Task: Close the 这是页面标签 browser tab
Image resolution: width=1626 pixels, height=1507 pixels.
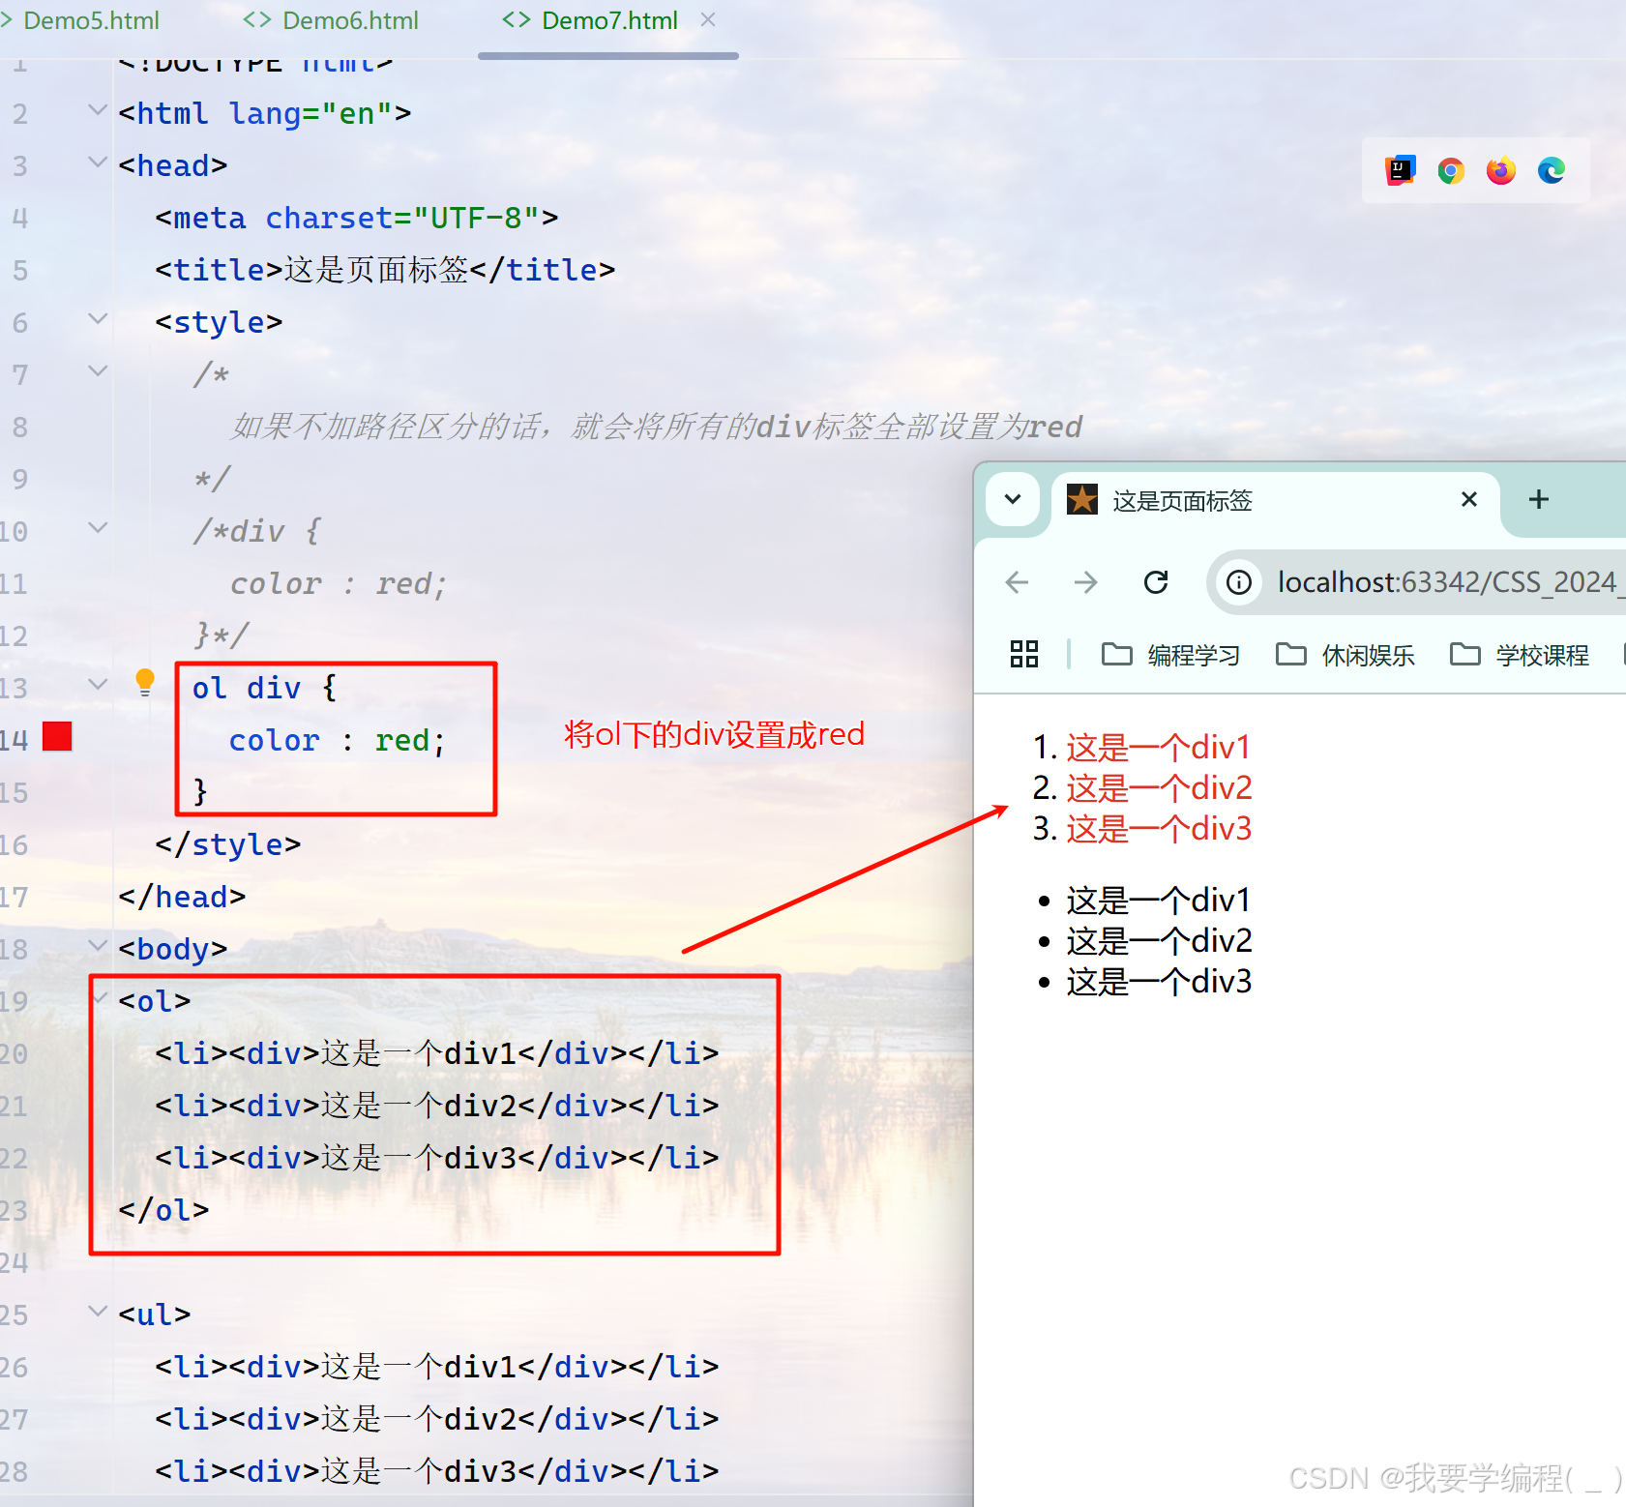Action: [x=1468, y=499]
